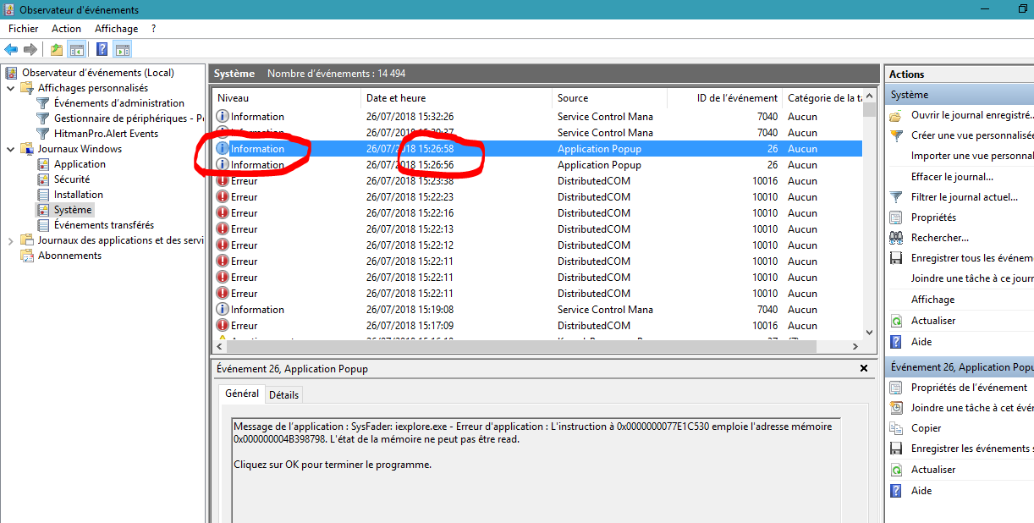Screen dimensions: 1034x523
Task: Click the Forward arrow toolbar icon
Action: coord(30,49)
